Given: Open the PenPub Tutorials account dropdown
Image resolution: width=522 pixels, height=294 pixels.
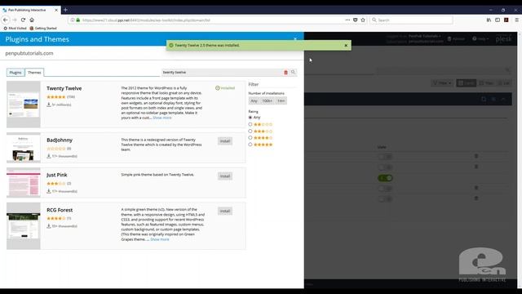Looking at the screenshot, I should pyautogui.click(x=425, y=36).
